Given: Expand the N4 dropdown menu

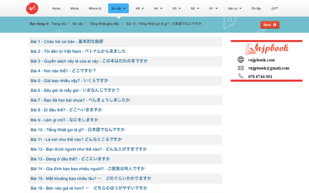Looking at the screenshot, I should [x=158, y=8].
